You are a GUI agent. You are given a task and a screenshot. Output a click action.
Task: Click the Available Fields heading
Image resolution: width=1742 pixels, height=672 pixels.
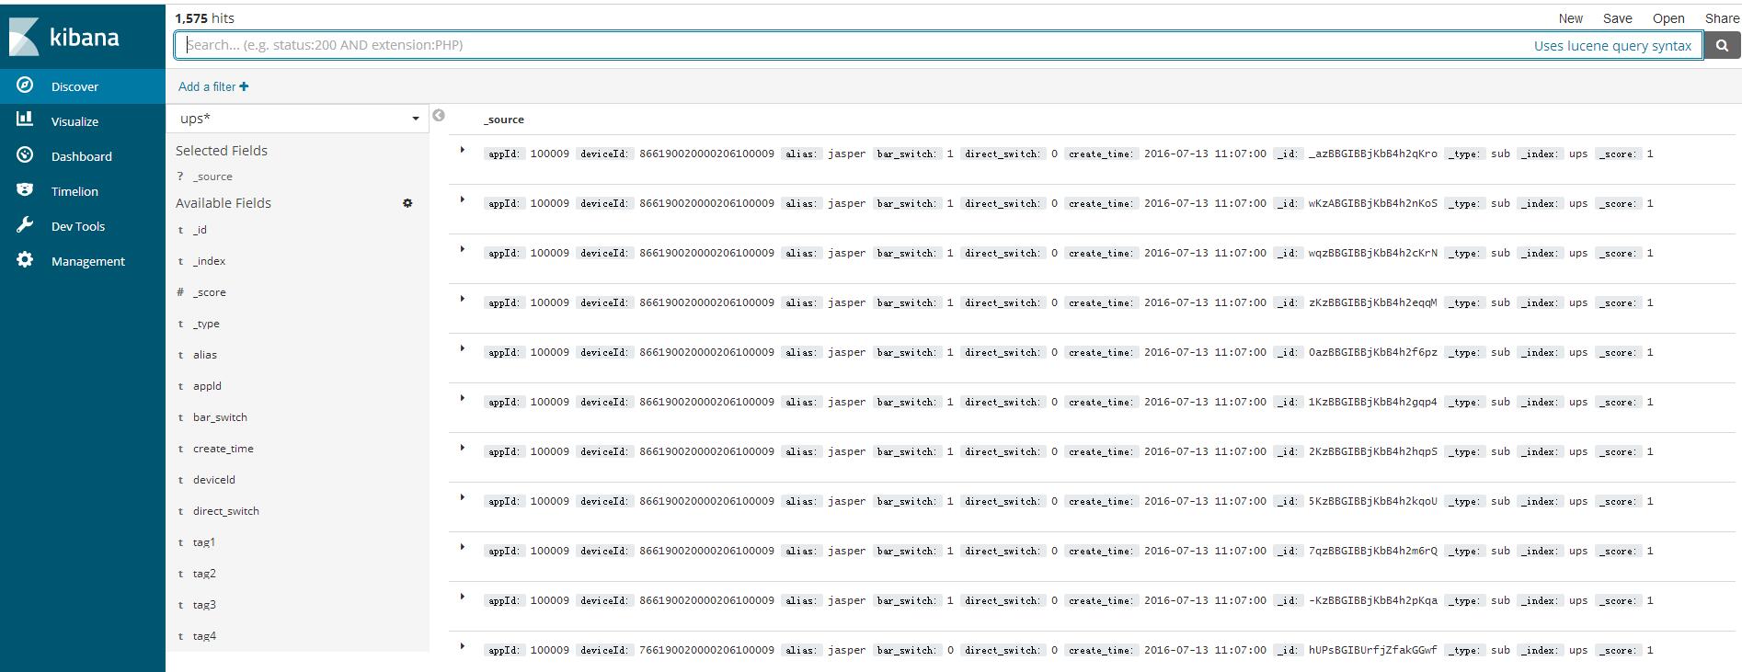(x=223, y=203)
